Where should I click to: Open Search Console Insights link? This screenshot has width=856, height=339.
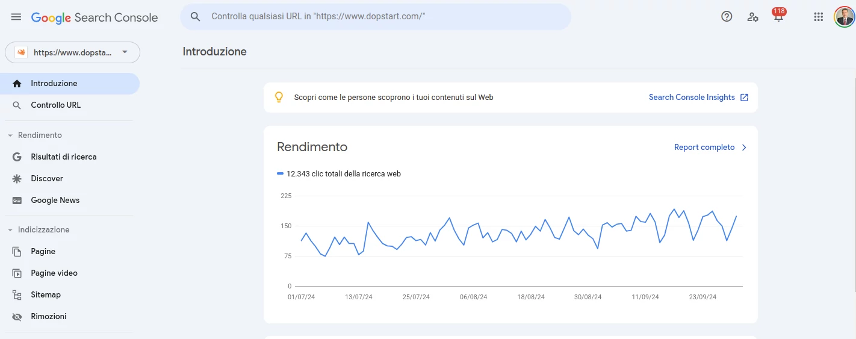[x=692, y=98]
